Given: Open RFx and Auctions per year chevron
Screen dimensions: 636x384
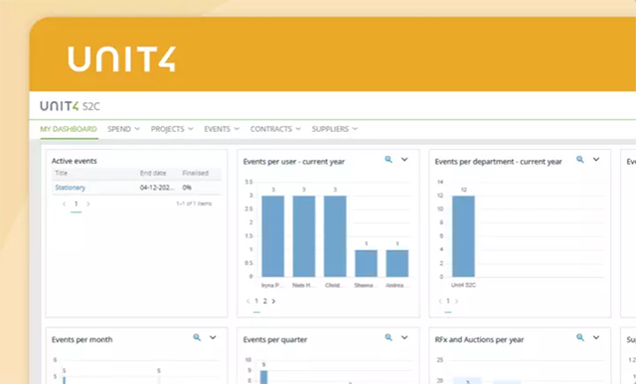Looking at the screenshot, I should (x=596, y=337).
